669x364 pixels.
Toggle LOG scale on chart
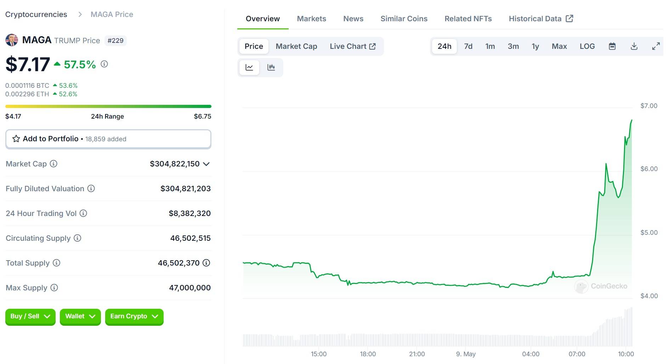(587, 46)
